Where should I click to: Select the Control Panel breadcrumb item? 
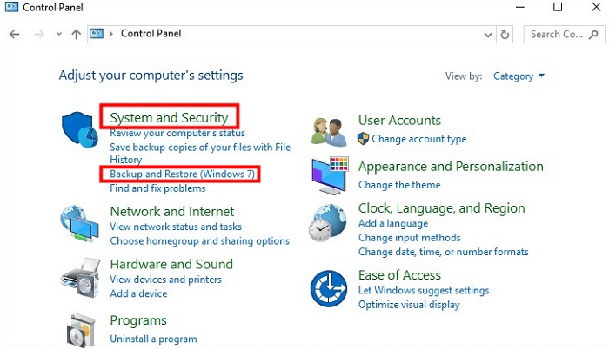click(x=151, y=34)
